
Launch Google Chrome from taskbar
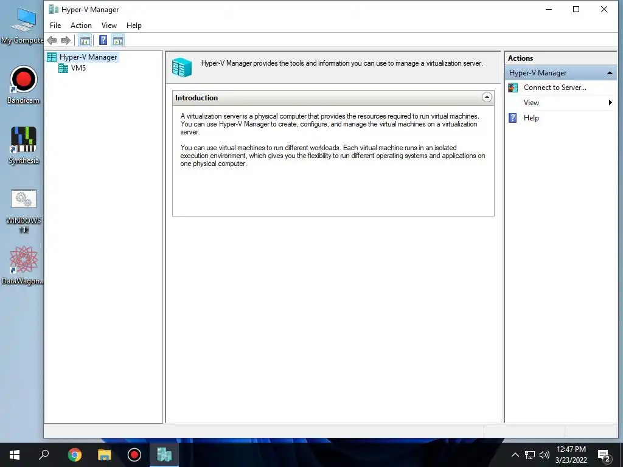tap(74, 455)
